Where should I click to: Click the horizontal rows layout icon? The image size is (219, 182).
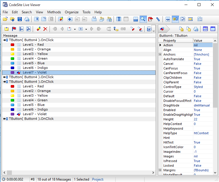(126, 19)
